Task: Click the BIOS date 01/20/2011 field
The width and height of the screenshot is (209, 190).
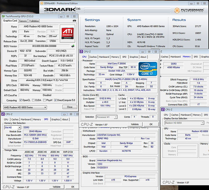Action: 126,168
